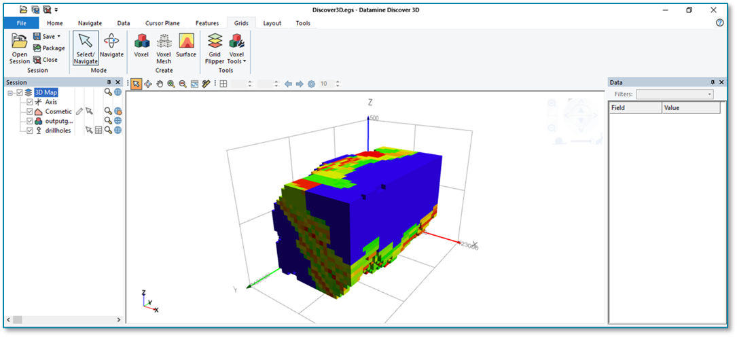This screenshot has height=337, width=737.
Task: Click the left arrow previous button
Action: click(288, 84)
